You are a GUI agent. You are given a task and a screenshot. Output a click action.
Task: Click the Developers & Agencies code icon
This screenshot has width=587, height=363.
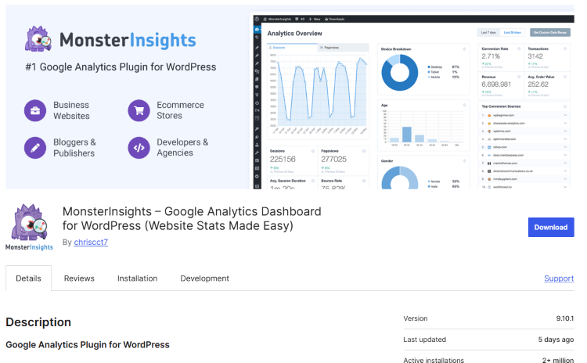[x=139, y=147]
